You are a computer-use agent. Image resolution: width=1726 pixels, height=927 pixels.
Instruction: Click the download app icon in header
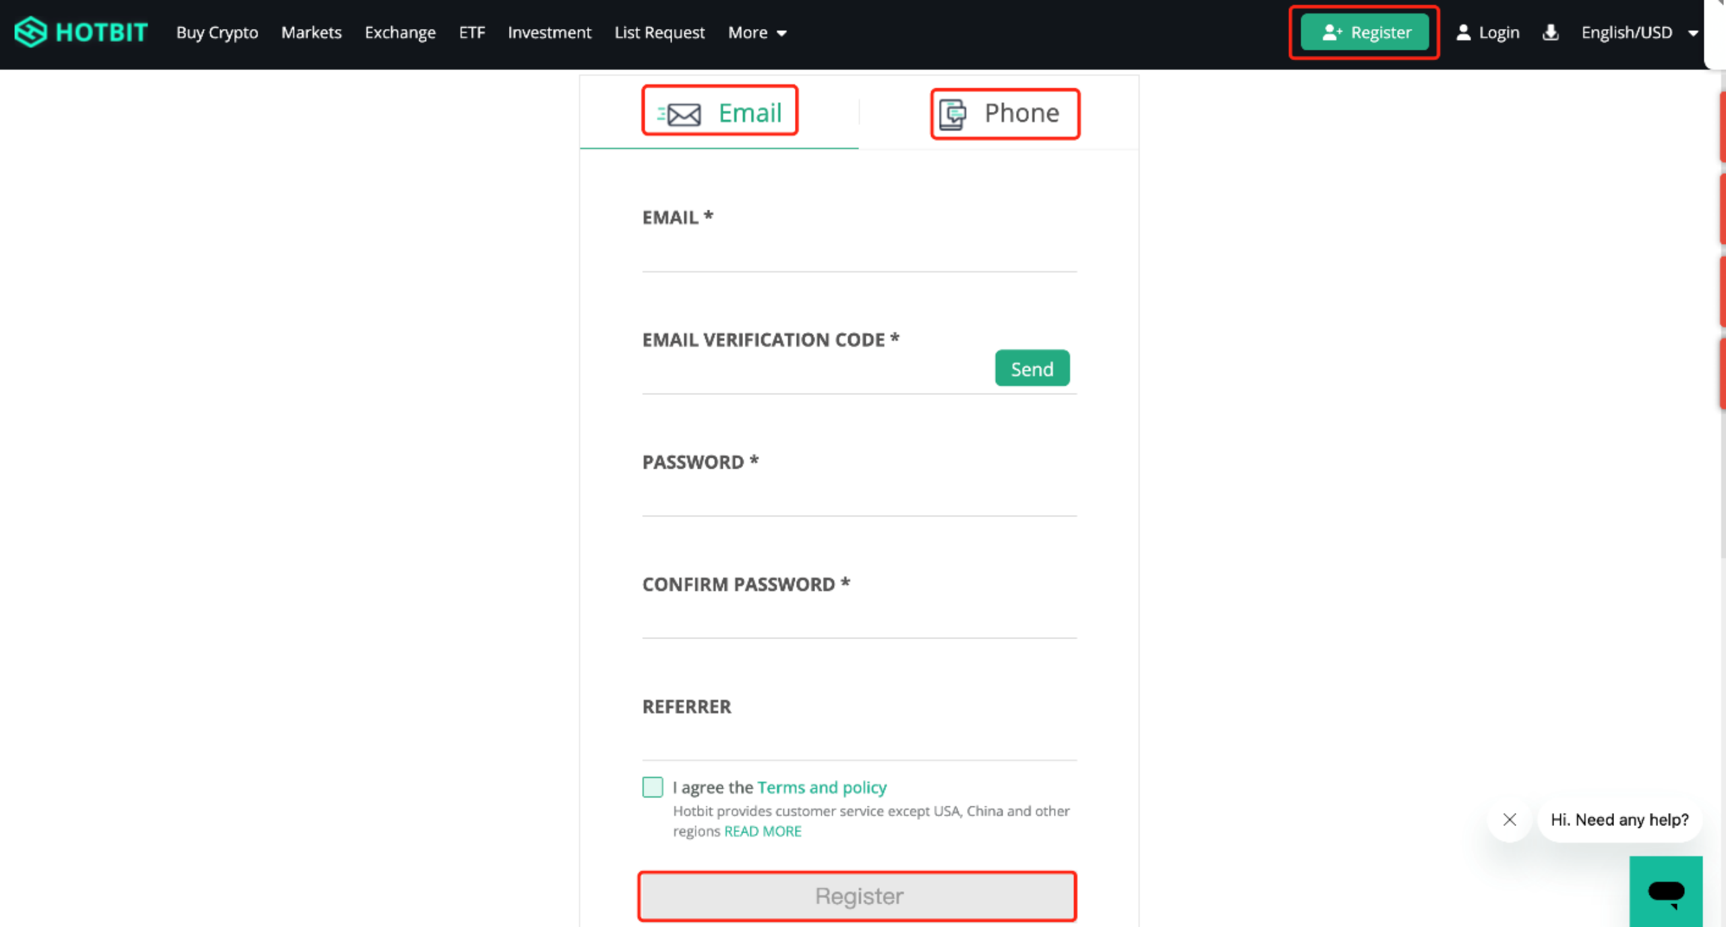point(1550,32)
